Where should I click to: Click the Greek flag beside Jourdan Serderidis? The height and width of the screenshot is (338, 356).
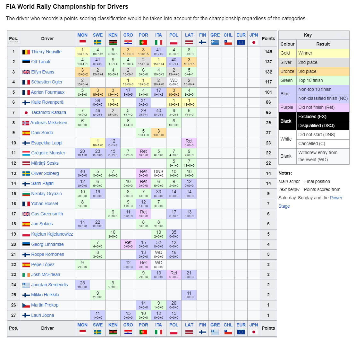tap(26, 285)
